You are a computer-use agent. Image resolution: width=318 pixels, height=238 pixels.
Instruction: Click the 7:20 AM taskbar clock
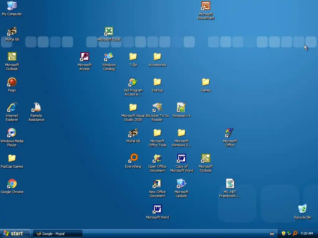tap(307, 234)
